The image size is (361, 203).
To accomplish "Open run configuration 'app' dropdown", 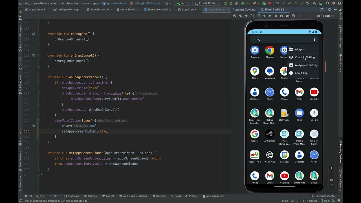I will [183, 3].
